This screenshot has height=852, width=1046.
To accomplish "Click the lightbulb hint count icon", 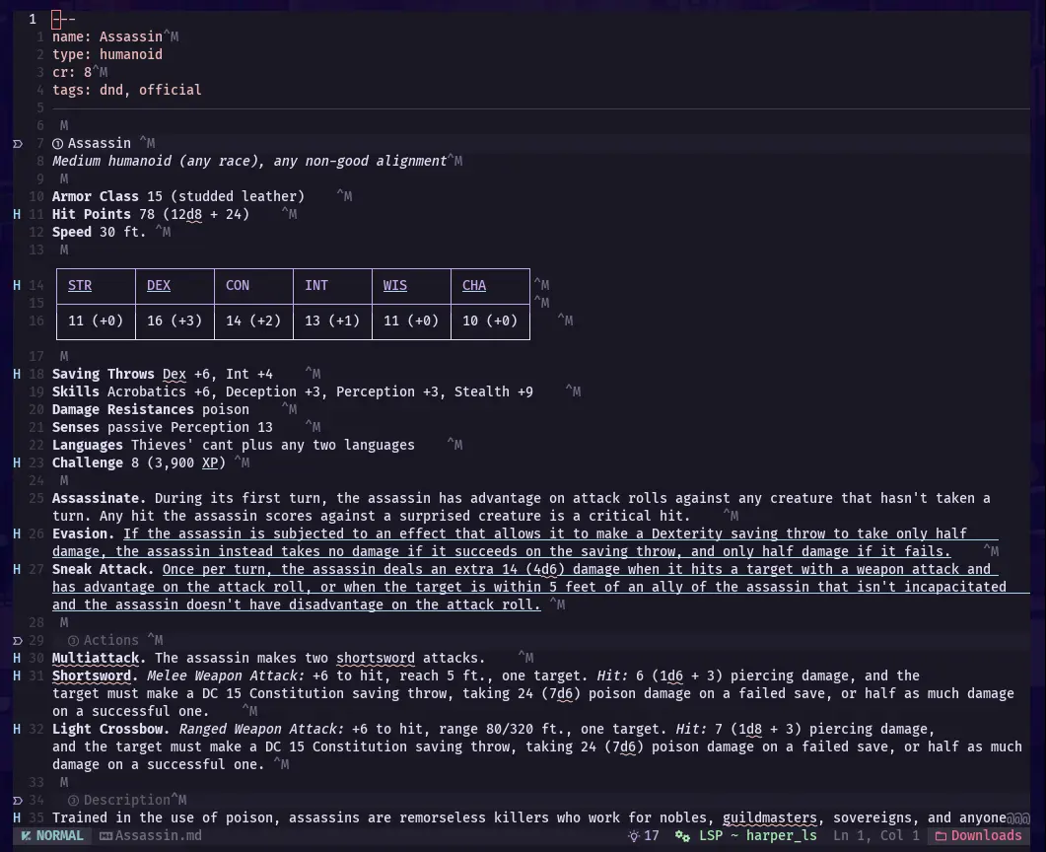I will pyautogui.click(x=634, y=835).
